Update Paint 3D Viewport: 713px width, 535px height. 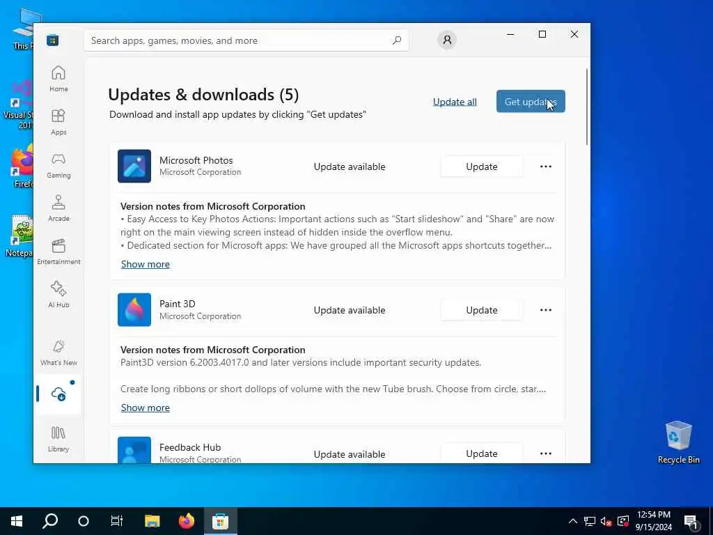(x=482, y=310)
